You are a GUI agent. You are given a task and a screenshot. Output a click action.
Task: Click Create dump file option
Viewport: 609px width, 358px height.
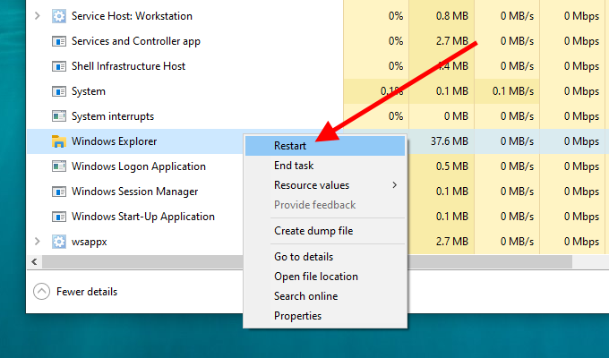(x=313, y=231)
